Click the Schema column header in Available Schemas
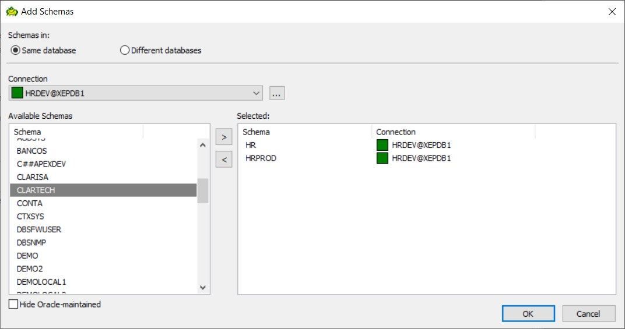The height and width of the screenshot is (329, 625). click(x=76, y=132)
